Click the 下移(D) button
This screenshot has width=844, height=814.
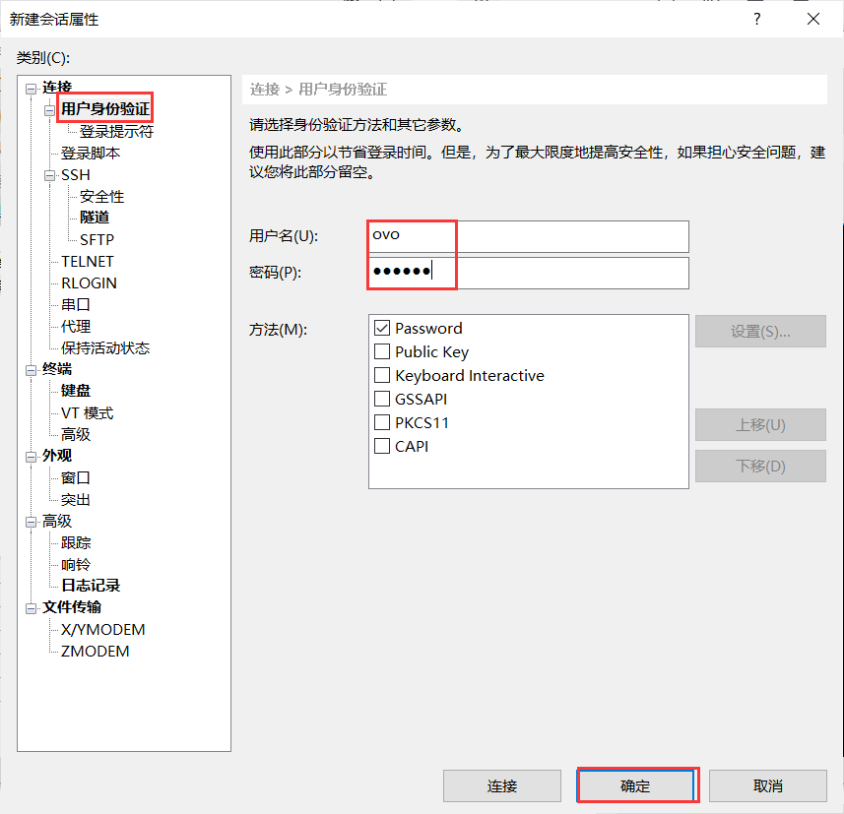tap(760, 466)
